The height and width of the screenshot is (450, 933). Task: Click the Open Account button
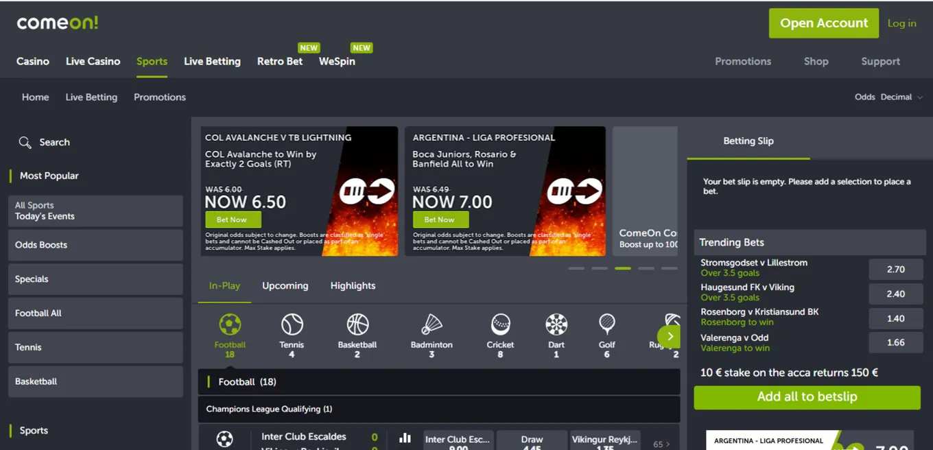(x=824, y=23)
